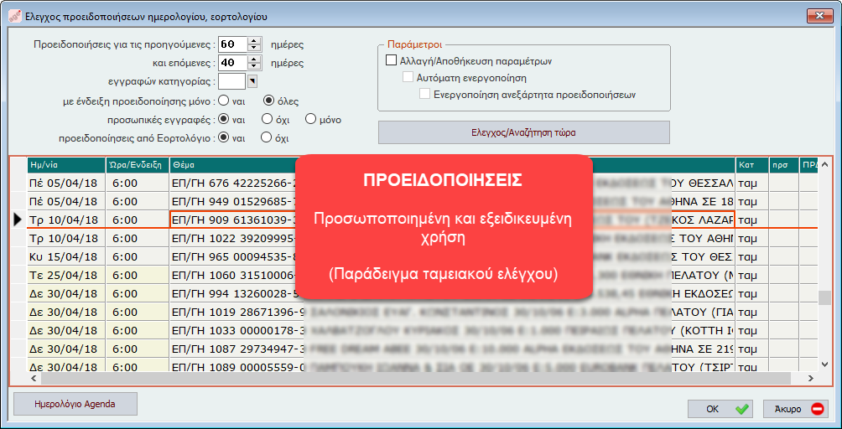
Task: Click the vertical scrollbar up arrow
Action: point(825,163)
